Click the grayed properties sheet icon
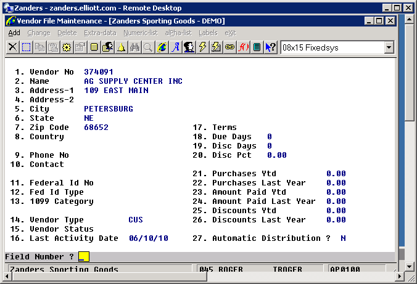Screen dimensions: 417x284 point(80,47)
